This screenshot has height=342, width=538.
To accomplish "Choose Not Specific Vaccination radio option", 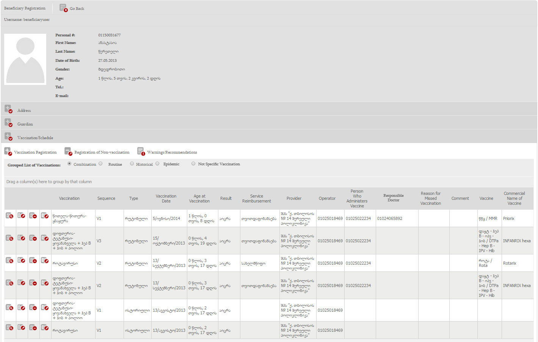I will click(193, 164).
